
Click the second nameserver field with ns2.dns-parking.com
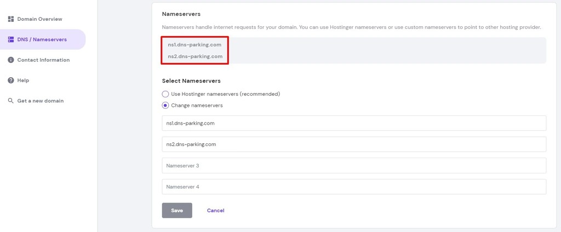(354, 144)
